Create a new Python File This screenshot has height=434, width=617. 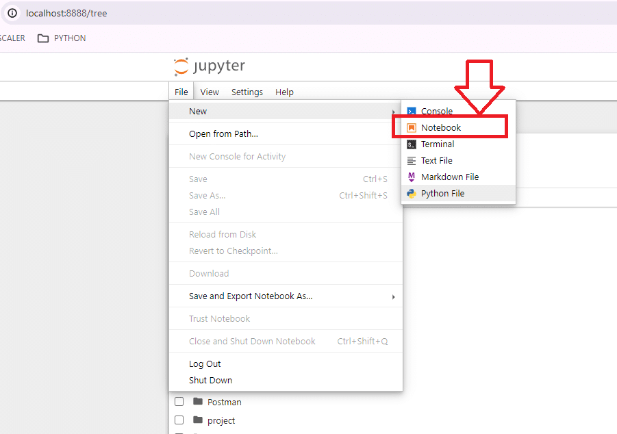point(458,194)
